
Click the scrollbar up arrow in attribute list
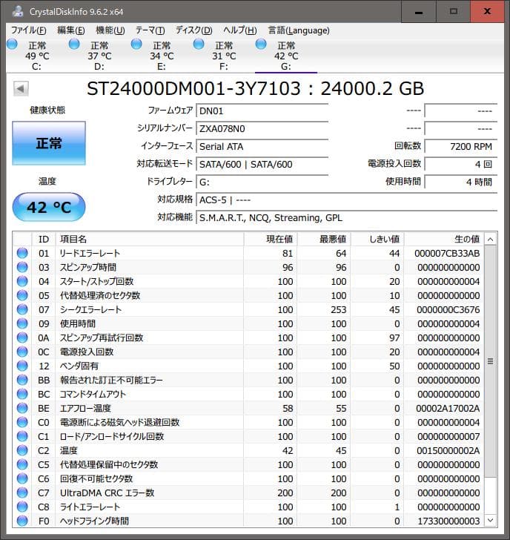(491, 239)
